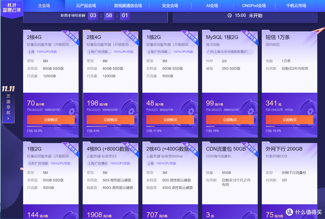Image resolution: width=325 pixels, height=219 pixels.
Task: Click the 上海/广州/重庆 region tag
Action: tap(97, 163)
